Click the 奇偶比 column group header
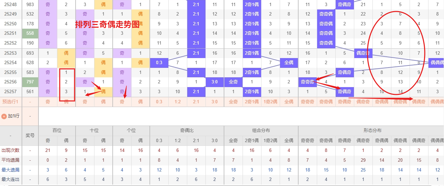Image resolution: width=444 pixels, height=186 pixels. point(187,131)
